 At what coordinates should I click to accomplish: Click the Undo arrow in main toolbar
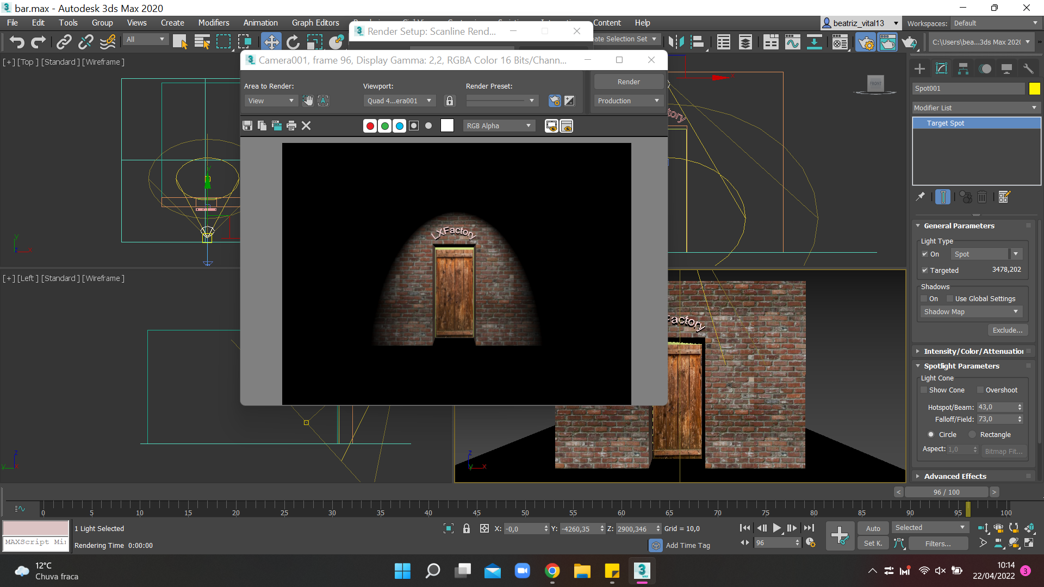pyautogui.click(x=17, y=42)
